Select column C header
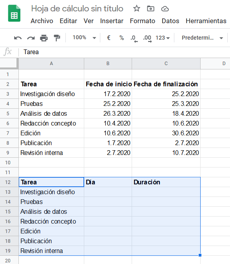This screenshot has width=230, height=264. (x=166, y=64)
